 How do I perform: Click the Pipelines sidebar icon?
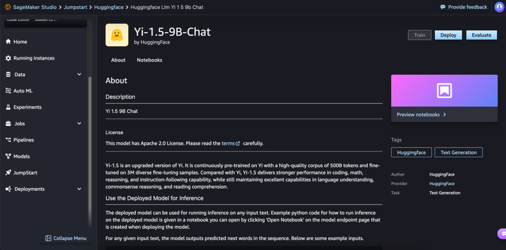[x=8, y=140]
